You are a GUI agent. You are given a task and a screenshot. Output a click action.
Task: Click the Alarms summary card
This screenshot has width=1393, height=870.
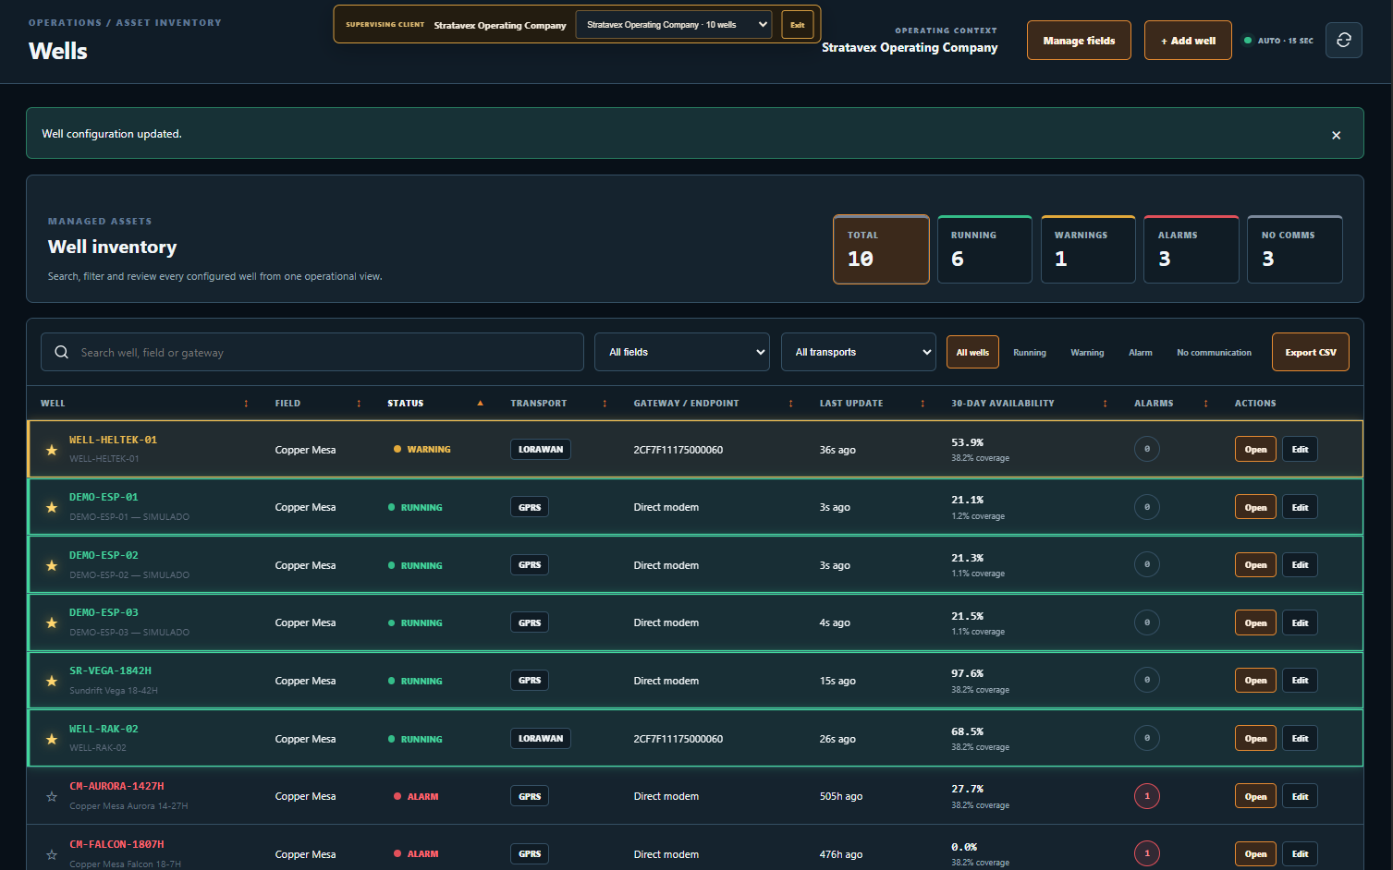tap(1191, 249)
